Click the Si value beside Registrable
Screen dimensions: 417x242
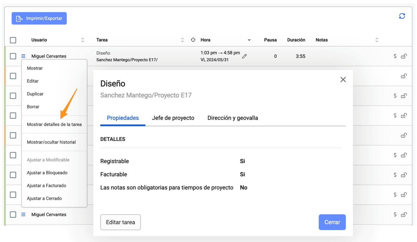click(x=242, y=161)
